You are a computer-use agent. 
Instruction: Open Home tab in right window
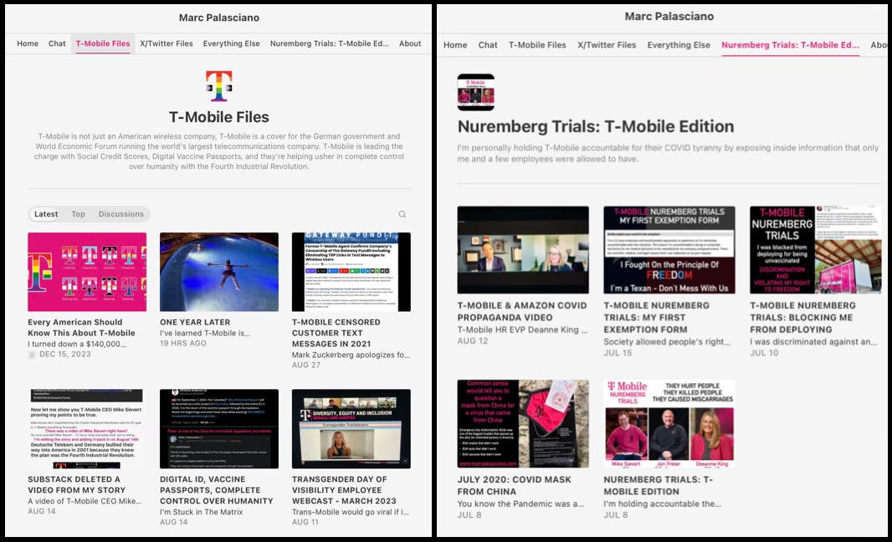pyautogui.click(x=455, y=45)
